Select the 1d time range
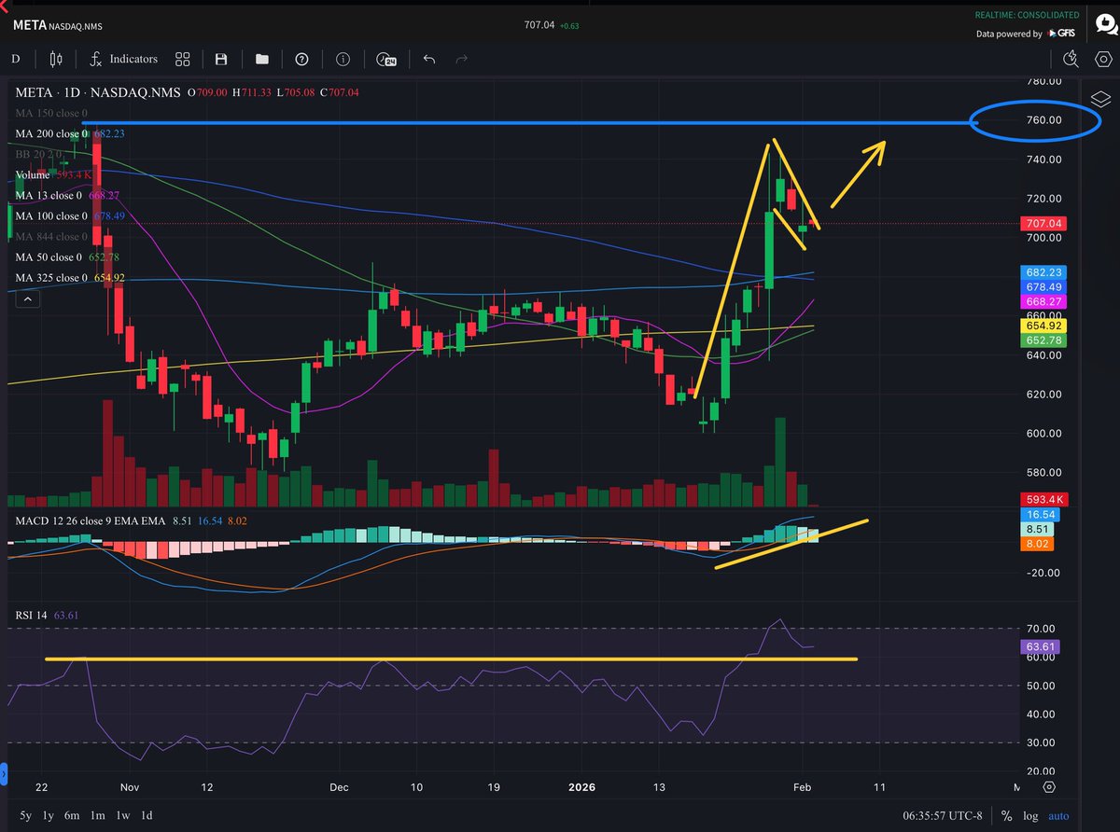 [147, 816]
